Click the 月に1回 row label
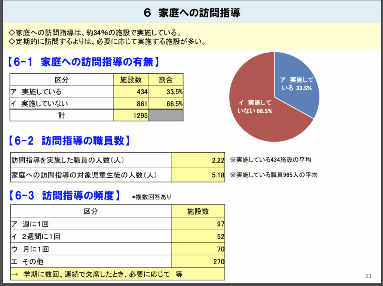 (x=35, y=249)
